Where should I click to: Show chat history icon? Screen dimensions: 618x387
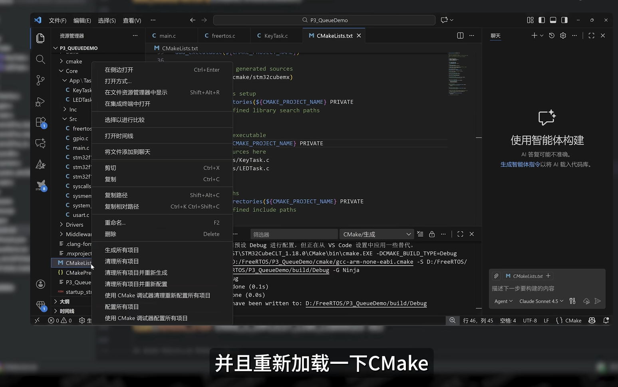[x=552, y=36]
